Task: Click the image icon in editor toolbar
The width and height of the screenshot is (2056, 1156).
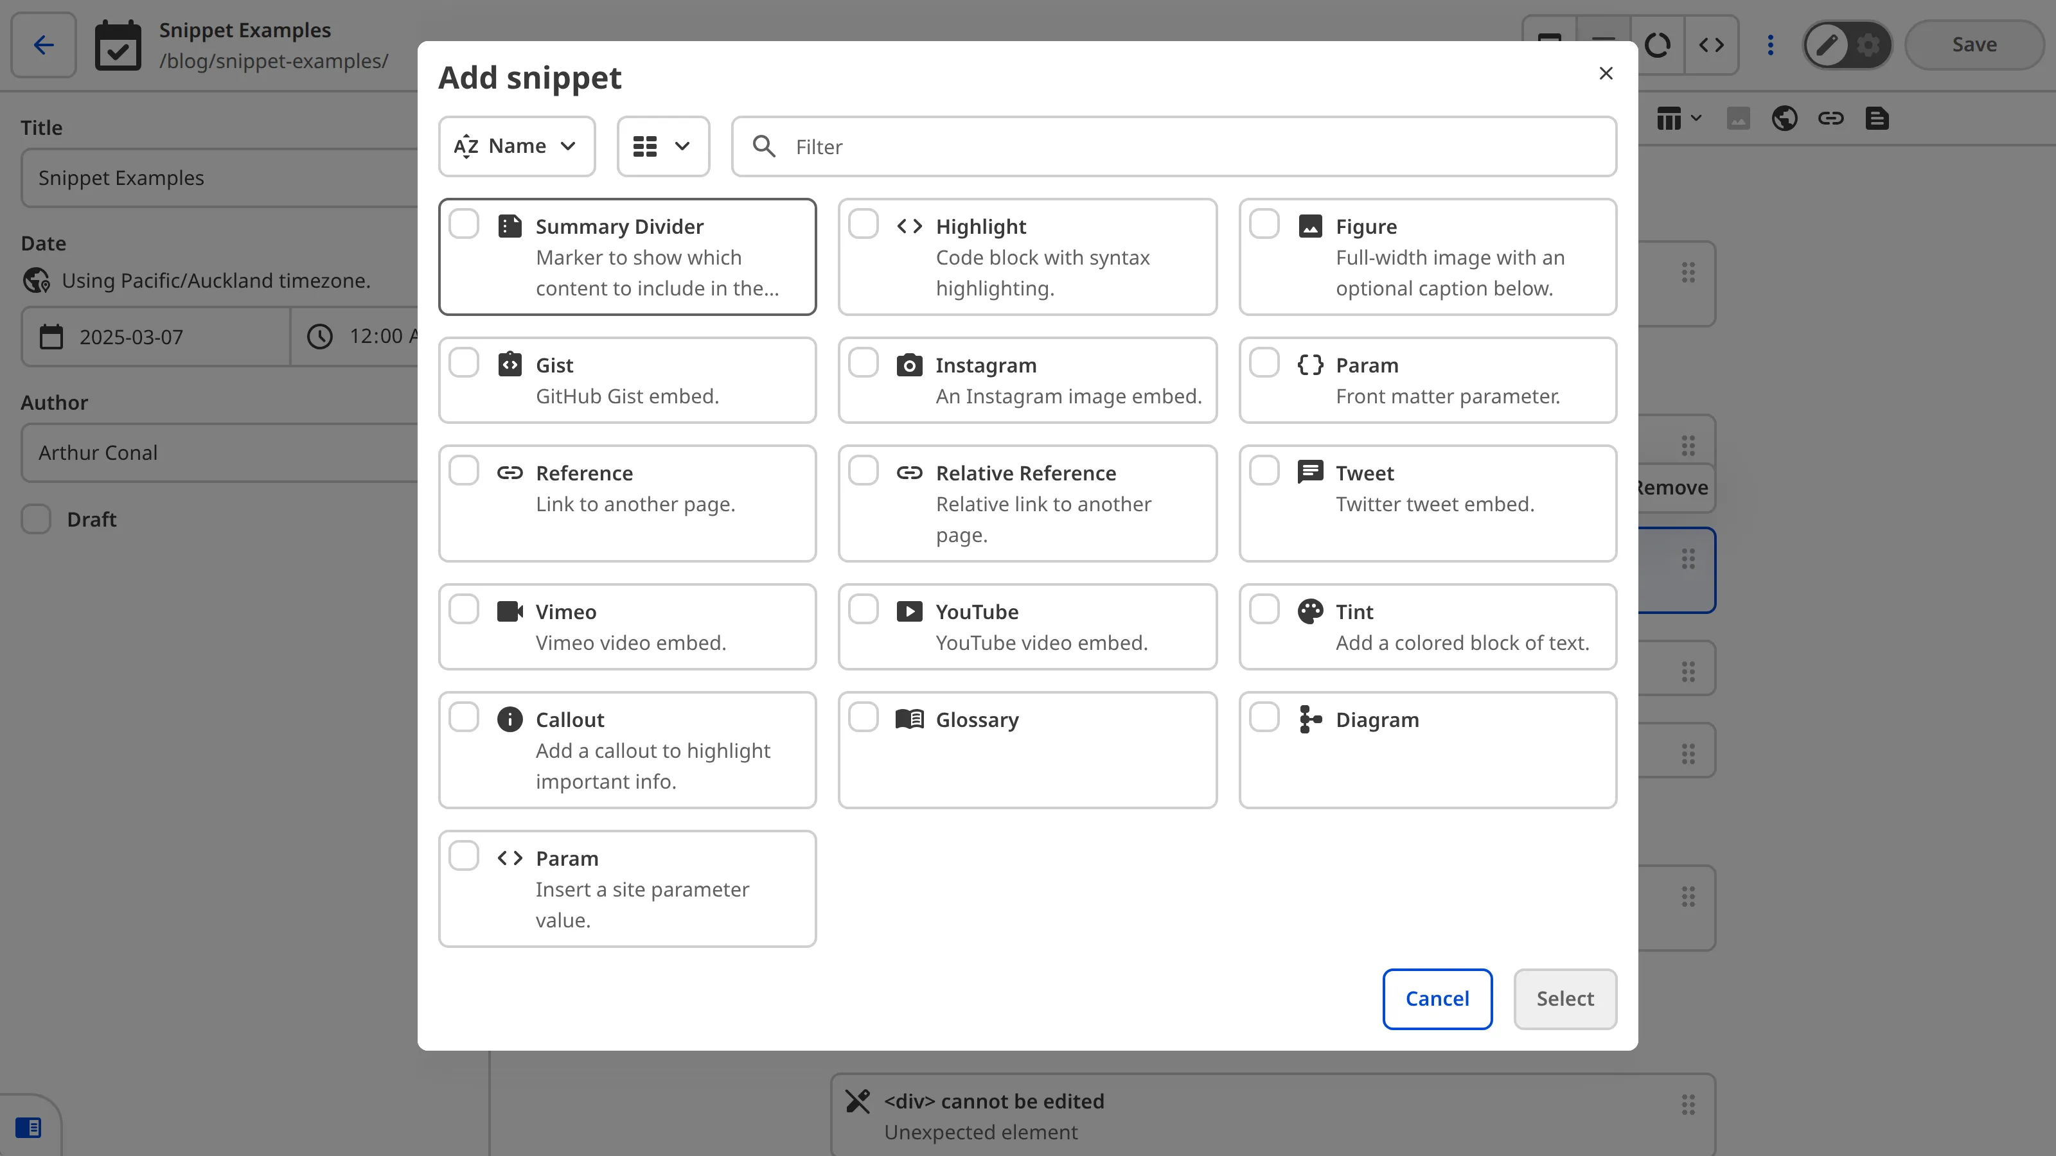Action: (x=1737, y=119)
